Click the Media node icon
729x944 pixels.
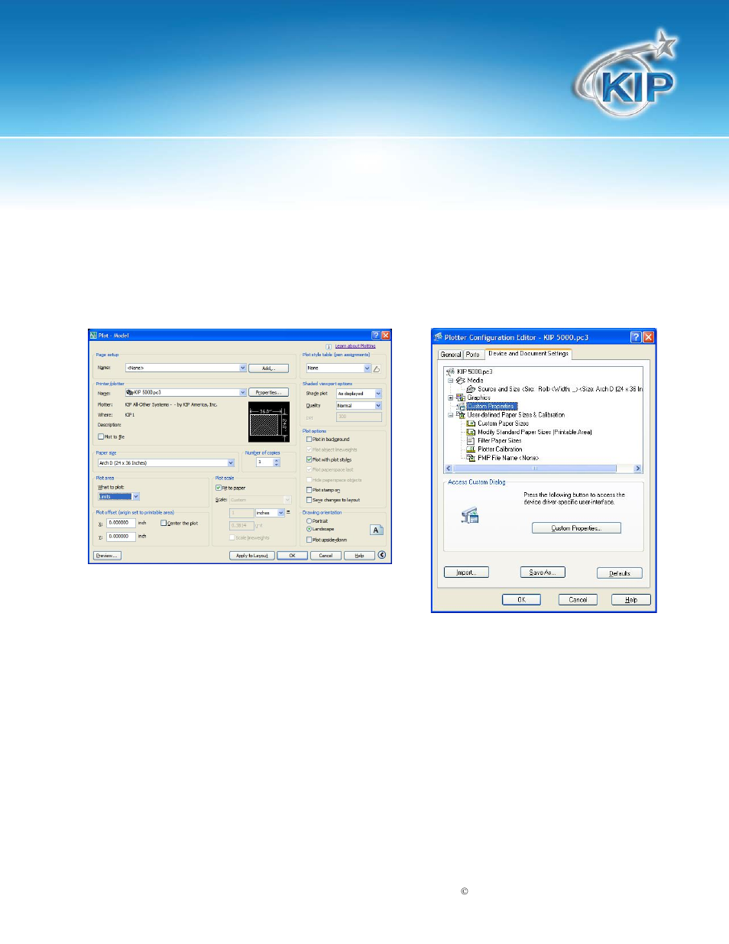(461, 380)
